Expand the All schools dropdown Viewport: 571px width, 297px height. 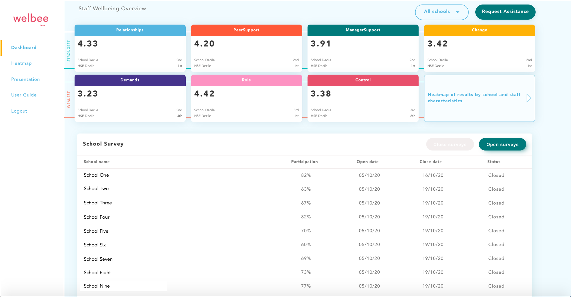(441, 12)
